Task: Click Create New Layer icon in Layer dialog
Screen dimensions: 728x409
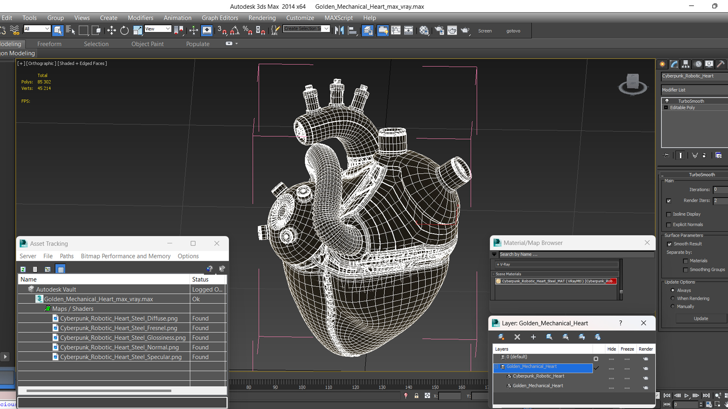Action: click(501, 337)
